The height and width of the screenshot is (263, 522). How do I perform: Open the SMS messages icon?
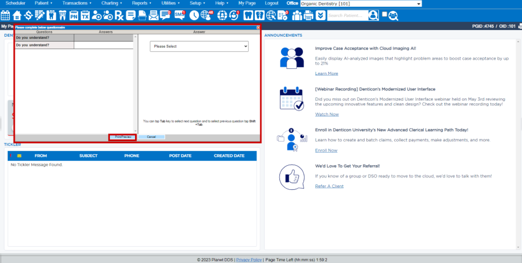pyautogui.click(x=180, y=15)
